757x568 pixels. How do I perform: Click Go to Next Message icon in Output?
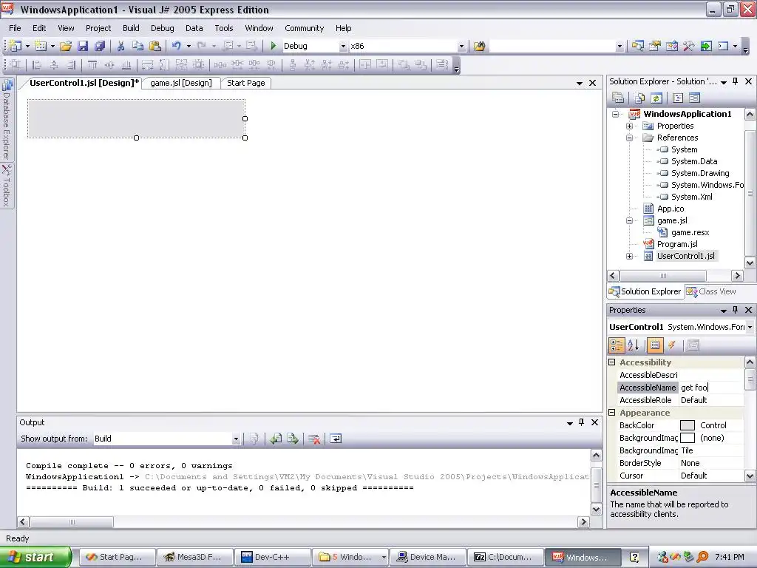tap(293, 439)
